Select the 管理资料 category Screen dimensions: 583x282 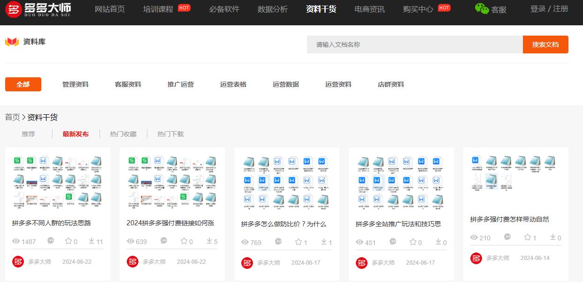pyautogui.click(x=76, y=84)
